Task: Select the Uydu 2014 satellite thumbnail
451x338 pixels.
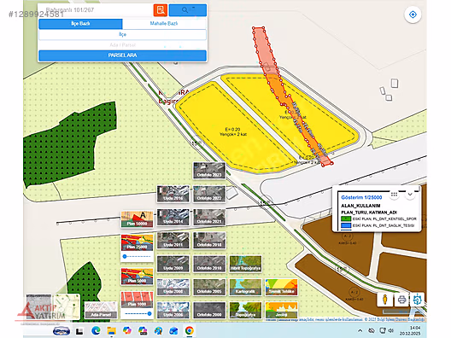Action: tap(173, 217)
